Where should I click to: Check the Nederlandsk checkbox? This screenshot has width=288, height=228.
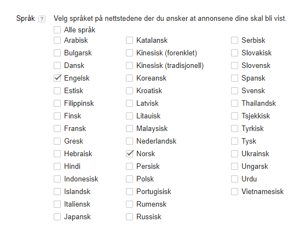coord(129,141)
